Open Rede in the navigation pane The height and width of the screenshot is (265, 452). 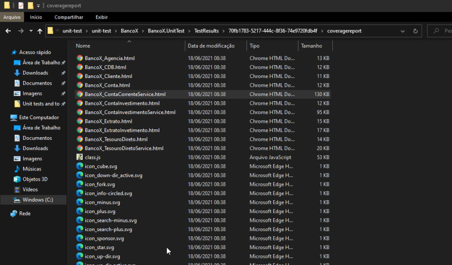(25, 214)
